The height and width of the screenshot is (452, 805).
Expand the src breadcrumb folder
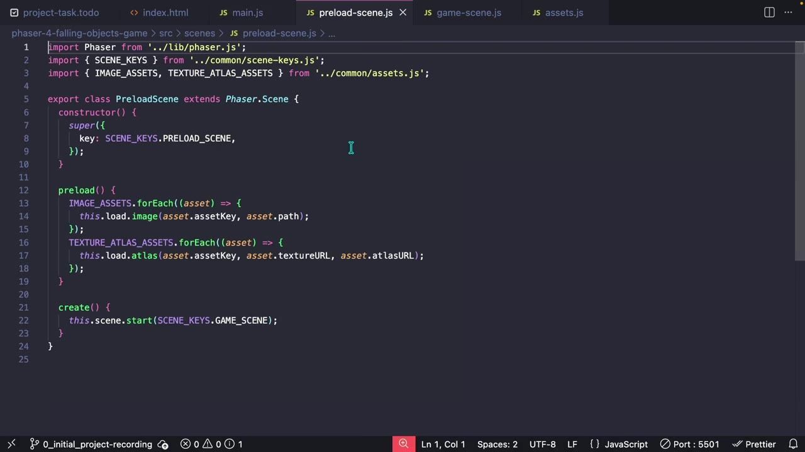(x=165, y=33)
